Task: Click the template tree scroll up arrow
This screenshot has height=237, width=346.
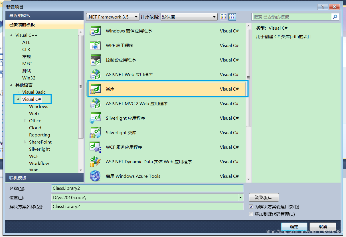Action: [x=81, y=32]
